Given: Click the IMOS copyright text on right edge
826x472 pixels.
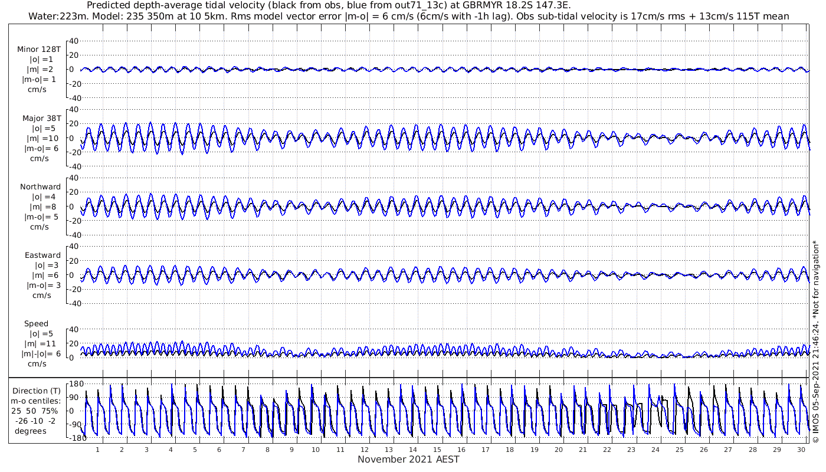Looking at the screenshot, I should pyautogui.click(x=816, y=341).
